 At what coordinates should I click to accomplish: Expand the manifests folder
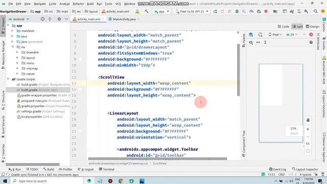click(12, 31)
